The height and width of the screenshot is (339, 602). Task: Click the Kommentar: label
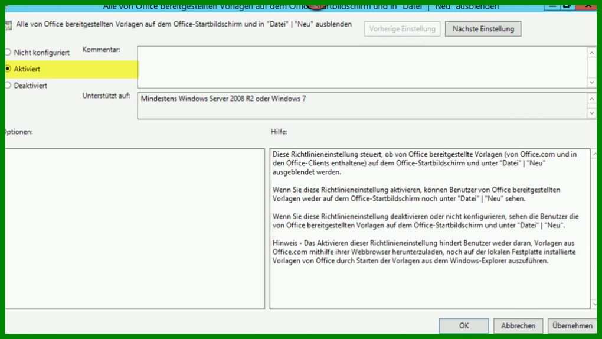pyautogui.click(x=102, y=50)
